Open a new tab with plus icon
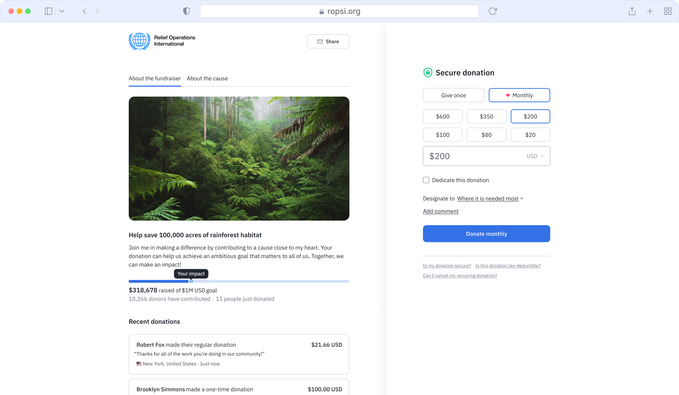679x395 pixels. pos(650,11)
